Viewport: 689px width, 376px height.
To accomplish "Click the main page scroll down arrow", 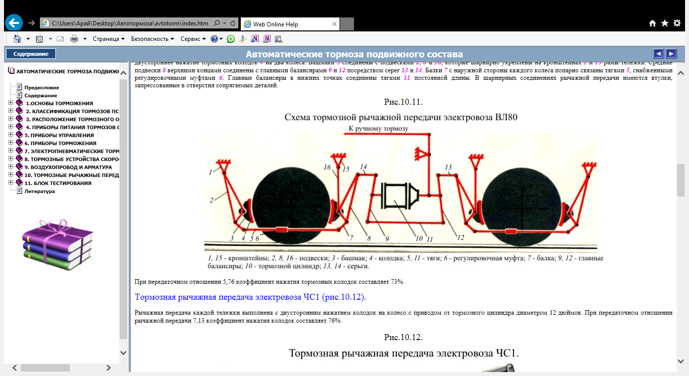I will [x=681, y=361].
